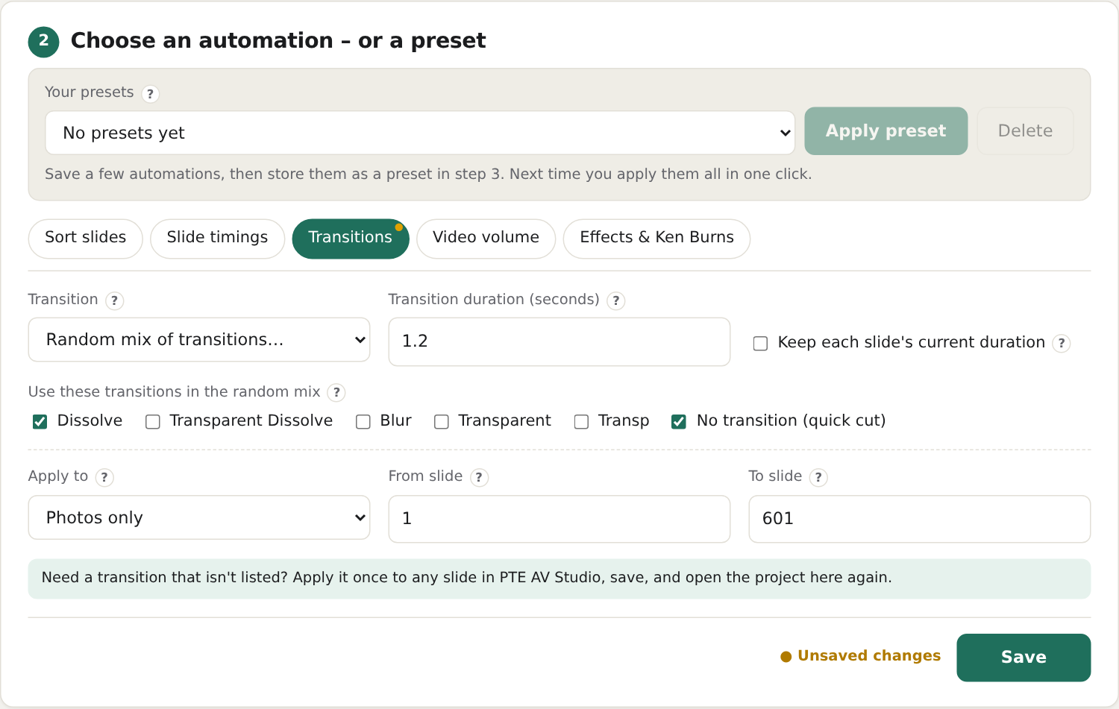The width and height of the screenshot is (1119, 709).
Task: Click the heading Choose an automation – or a preset
Action: (x=278, y=40)
